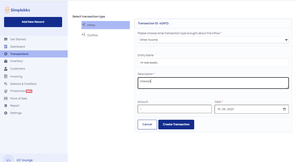Click the UL user avatar

8,159
